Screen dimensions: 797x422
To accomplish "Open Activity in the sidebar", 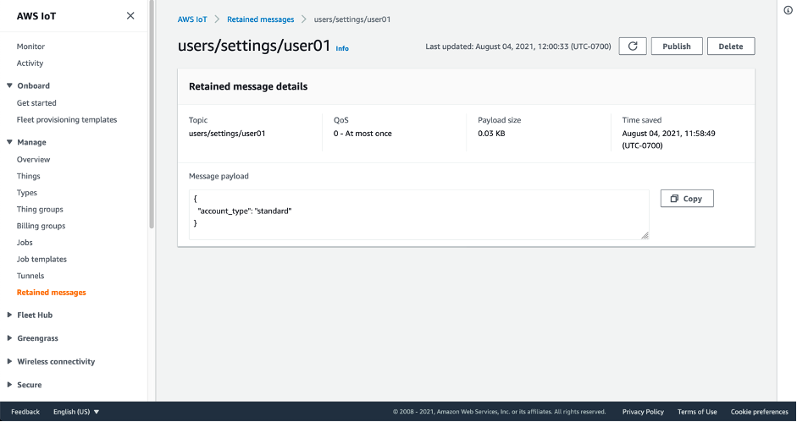I will 30,63.
